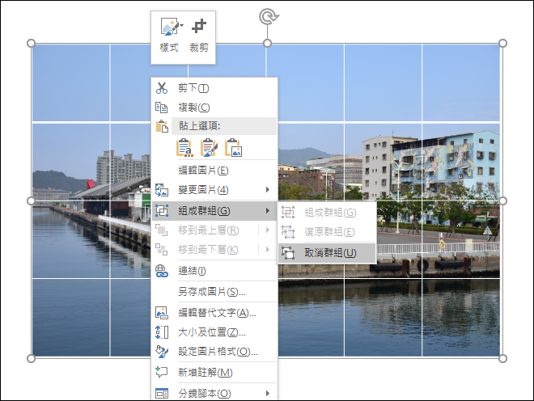This screenshot has width=534, height=401.
Task: Expand the 變更圖片 submenu arrow
Action: [x=268, y=190]
